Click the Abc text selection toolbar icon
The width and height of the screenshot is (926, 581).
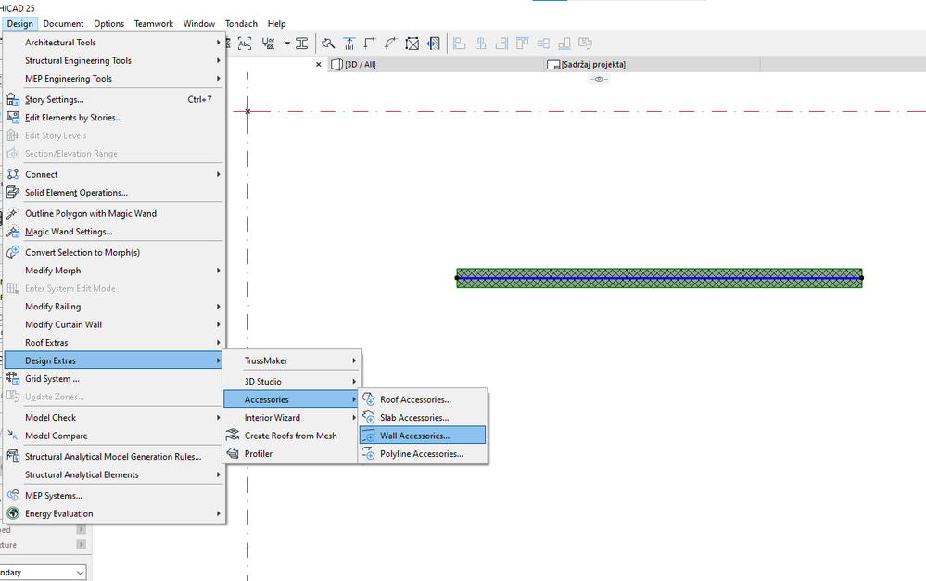coord(245,44)
